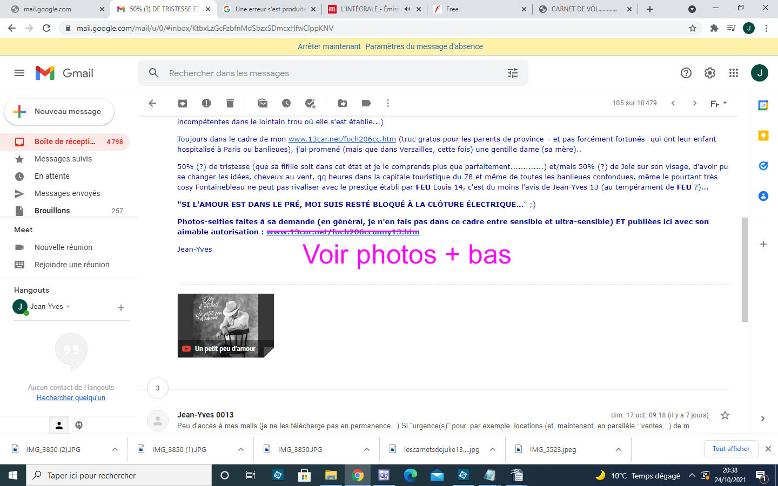778x486 pixels.
Task: Open Windows Start menu
Action: [x=13, y=475]
